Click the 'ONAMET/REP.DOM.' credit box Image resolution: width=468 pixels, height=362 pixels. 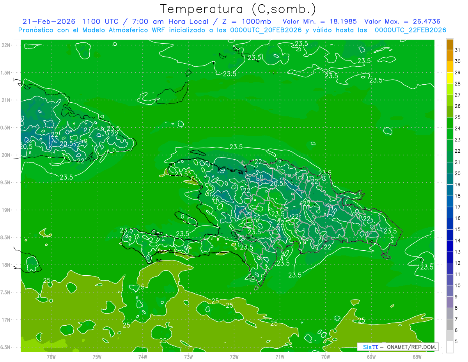pos(397,347)
